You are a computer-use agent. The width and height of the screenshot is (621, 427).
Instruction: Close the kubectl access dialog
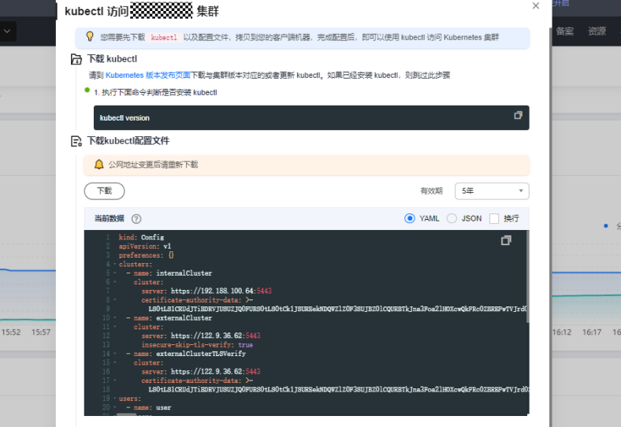(535, 6)
